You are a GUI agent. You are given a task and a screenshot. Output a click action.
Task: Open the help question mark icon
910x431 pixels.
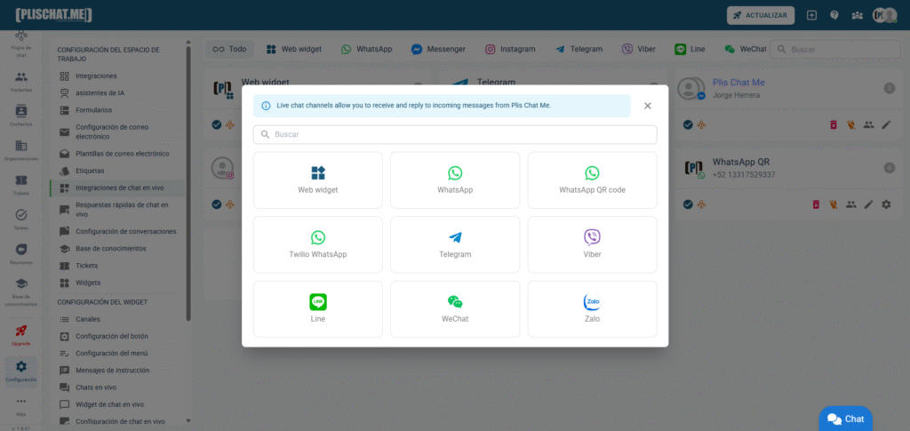pos(834,15)
